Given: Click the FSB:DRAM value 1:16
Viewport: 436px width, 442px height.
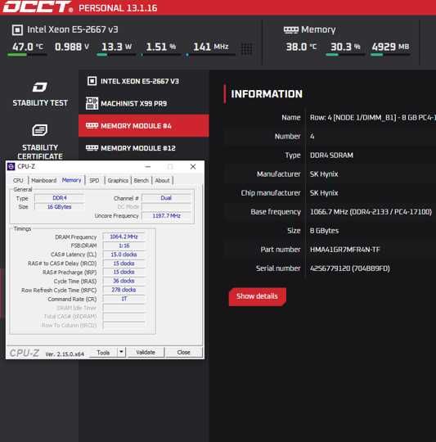Looking at the screenshot, I should pyautogui.click(x=124, y=246).
